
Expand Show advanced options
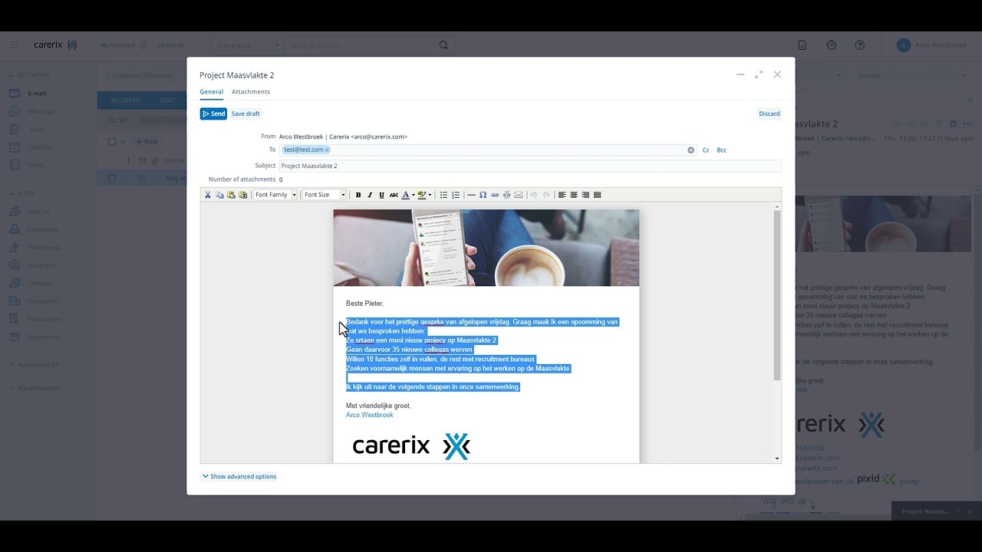[x=239, y=477]
